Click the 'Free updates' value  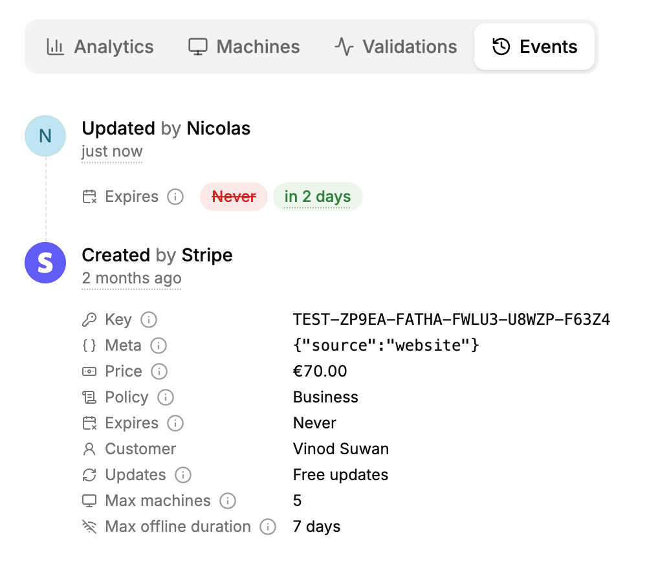click(340, 475)
